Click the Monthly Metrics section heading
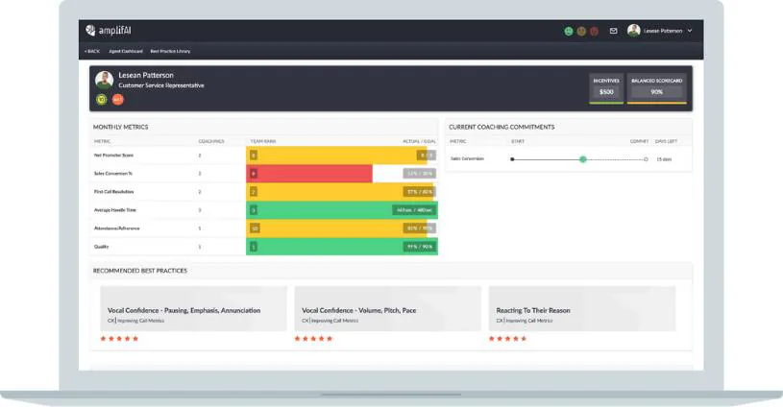Viewport: 783px width, 407px height. click(x=120, y=127)
